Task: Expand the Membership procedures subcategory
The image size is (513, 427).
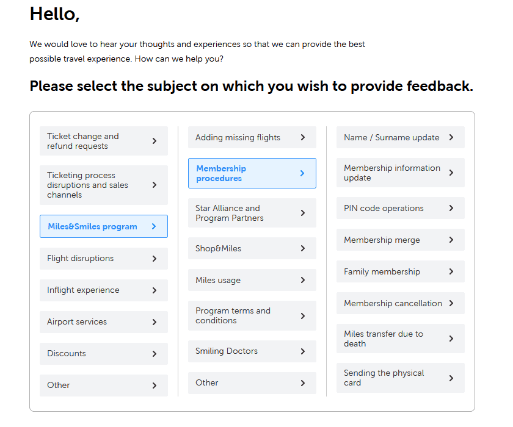Action: (x=252, y=173)
